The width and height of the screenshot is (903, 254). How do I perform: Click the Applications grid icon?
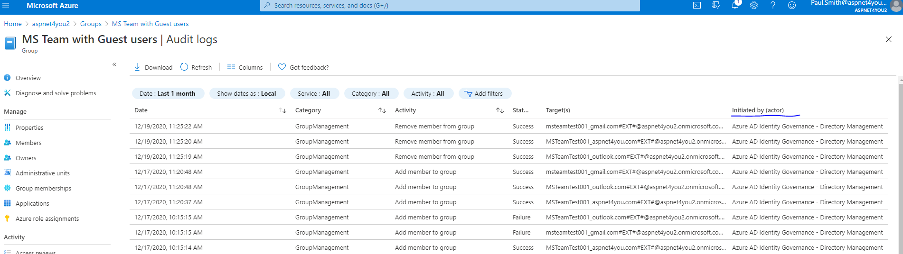coord(7,203)
